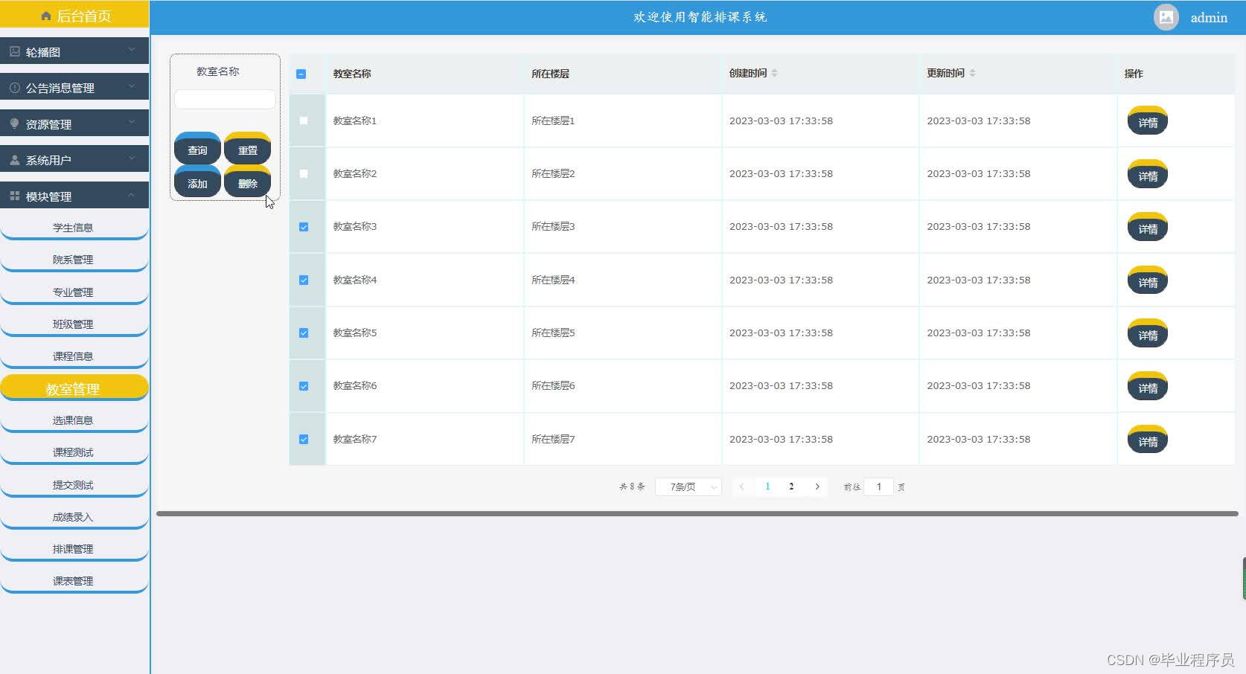Go to page 2 of the table
1246x674 pixels.
click(791, 487)
